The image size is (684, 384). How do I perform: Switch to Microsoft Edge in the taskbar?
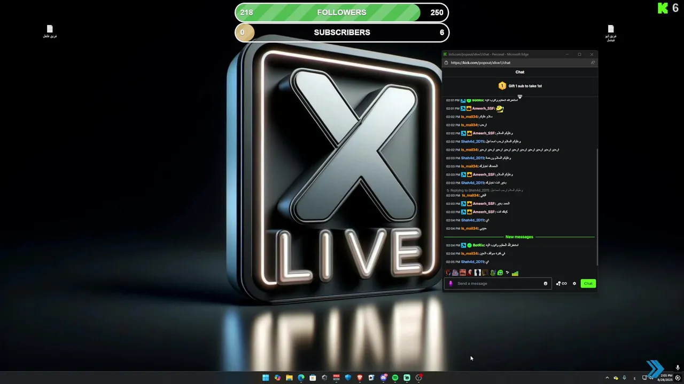pos(301,378)
